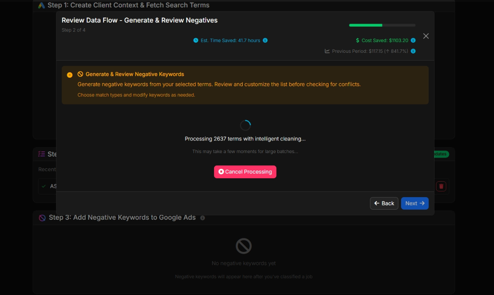Click the large no-negative-keywords placeholder icon

pyautogui.click(x=243, y=246)
